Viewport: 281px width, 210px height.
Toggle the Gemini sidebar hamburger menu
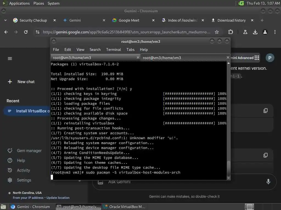[10, 59]
